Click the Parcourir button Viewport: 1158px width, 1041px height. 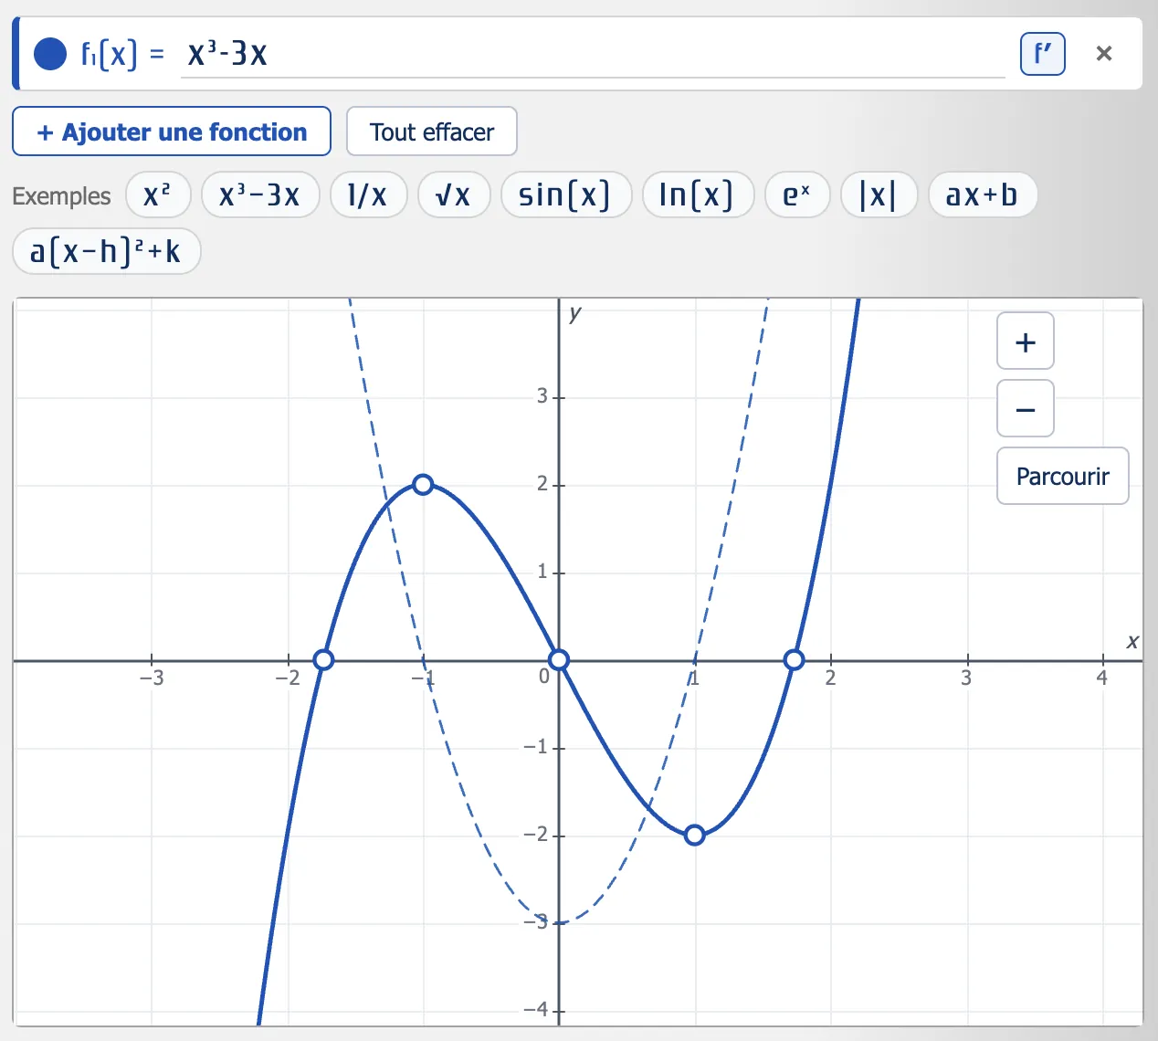(x=1063, y=476)
